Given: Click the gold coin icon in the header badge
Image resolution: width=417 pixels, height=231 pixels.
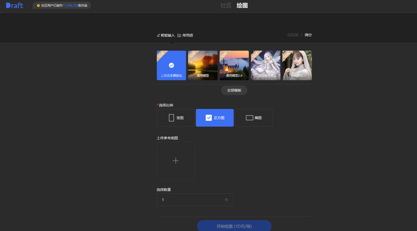Looking at the screenshot, I should [x=38, y=5].
